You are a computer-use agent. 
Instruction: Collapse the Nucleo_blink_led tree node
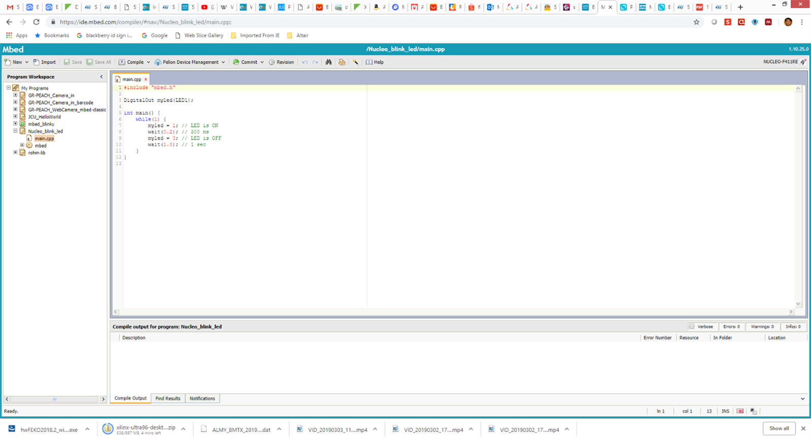point(15,131)
